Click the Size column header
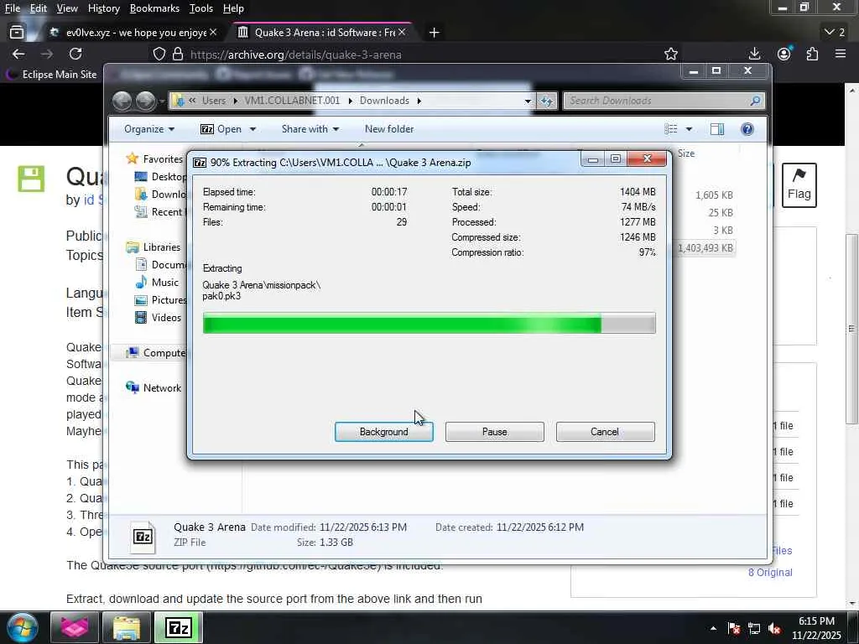The height and width of the screenshot is (644, 859). [x=686, y=153]
